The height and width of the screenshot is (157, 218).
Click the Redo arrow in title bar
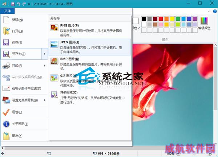pos(24,4)
